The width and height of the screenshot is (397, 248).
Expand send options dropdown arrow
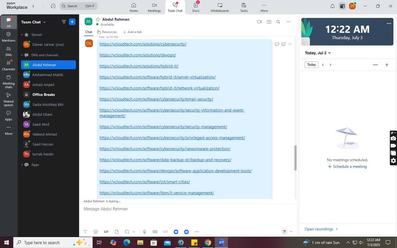[x=291, y=232]
